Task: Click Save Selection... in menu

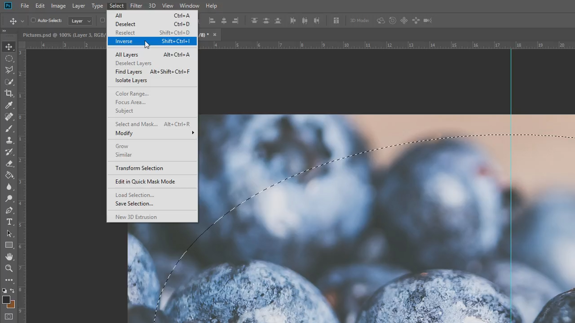Action: click(134, 204)
